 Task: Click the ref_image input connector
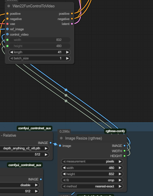(7, 29)
